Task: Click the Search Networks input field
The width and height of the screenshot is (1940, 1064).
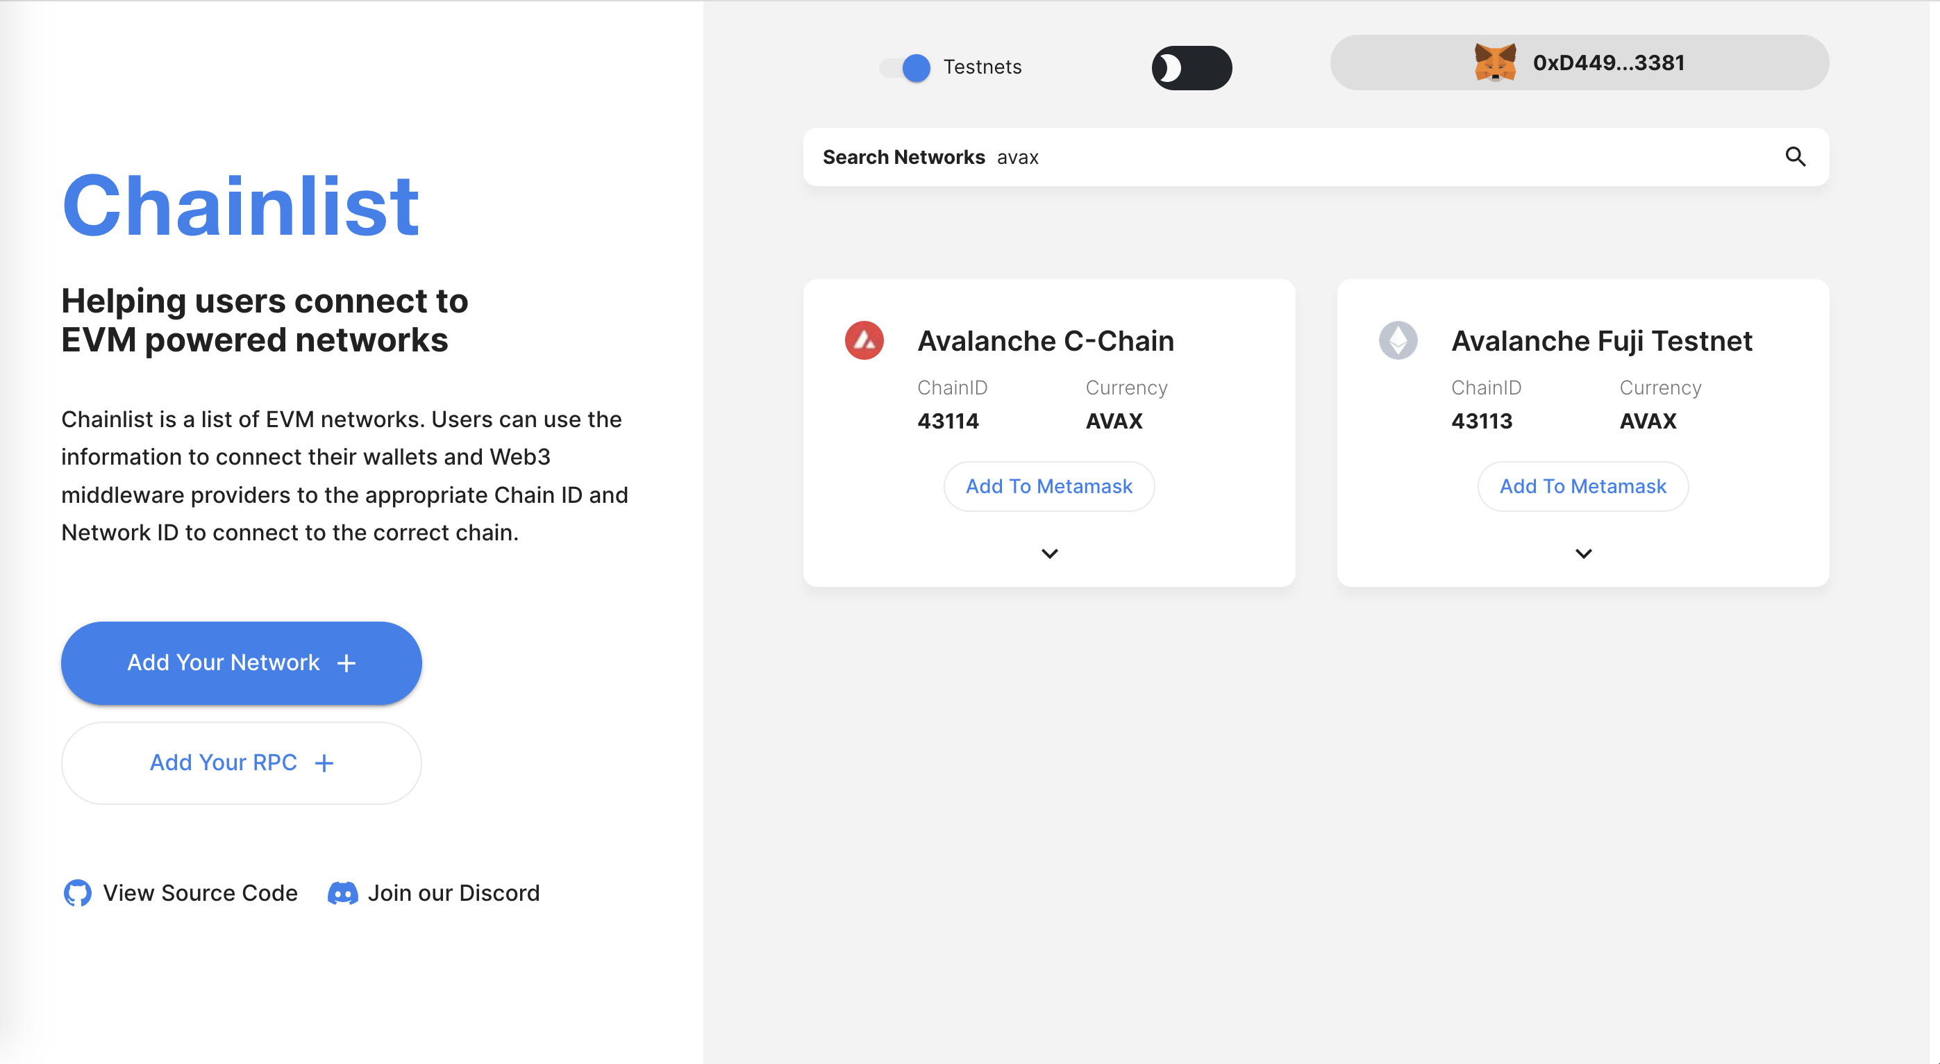Action: tap(1355, 157)
